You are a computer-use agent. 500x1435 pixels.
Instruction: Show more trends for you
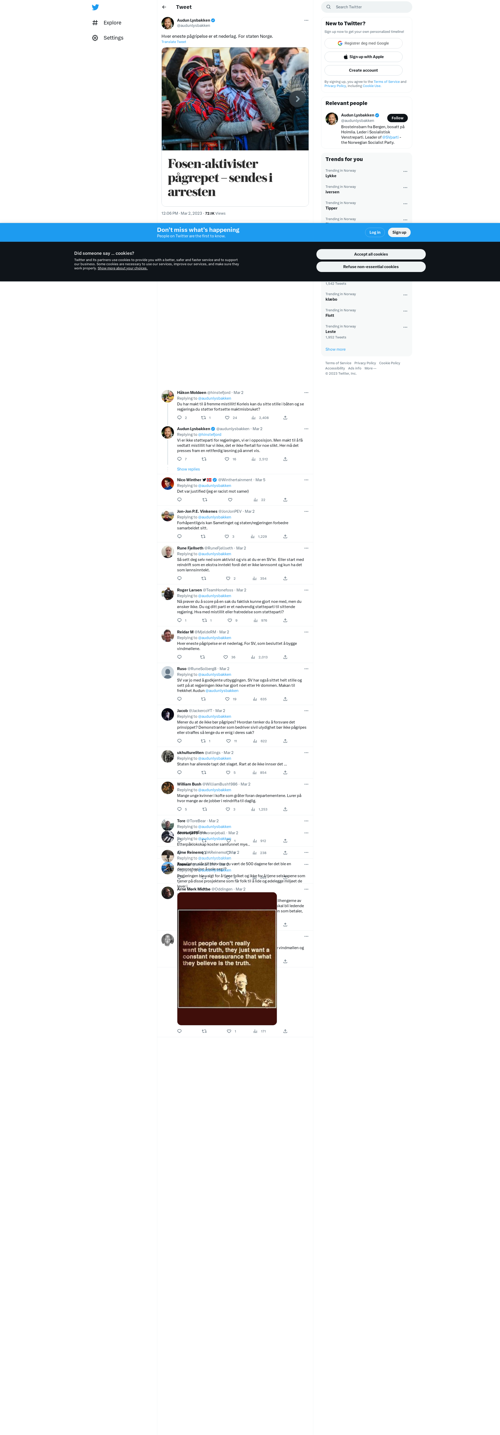coord(335,349)
